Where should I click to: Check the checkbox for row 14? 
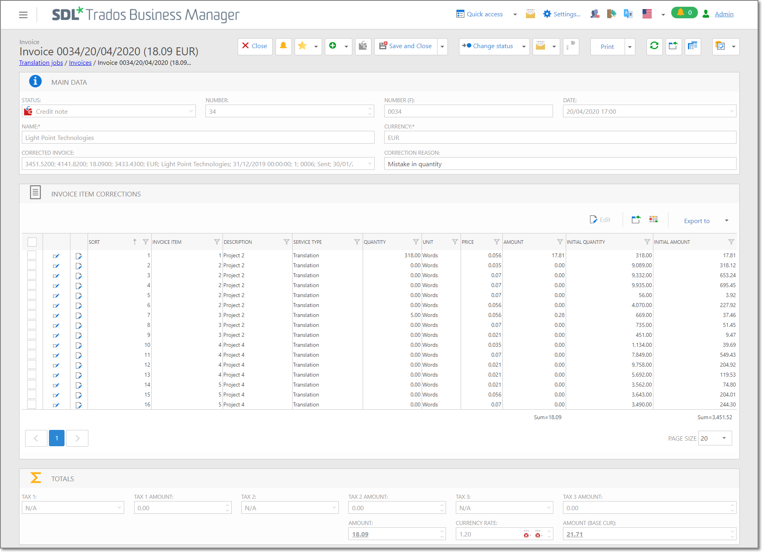point(32,385)
